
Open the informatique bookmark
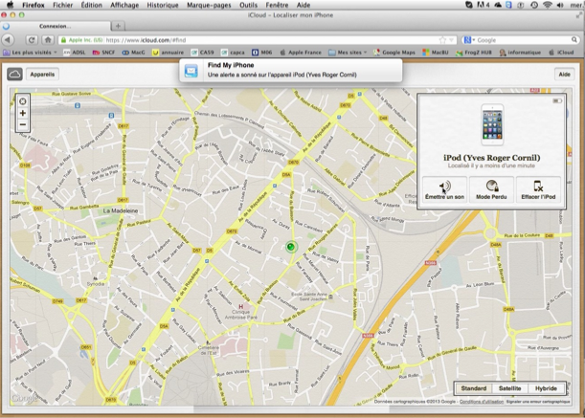click(520, 53)
